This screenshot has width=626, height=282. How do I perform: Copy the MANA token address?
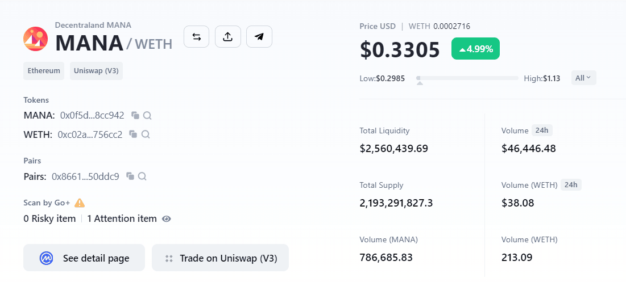coord(135,116)
